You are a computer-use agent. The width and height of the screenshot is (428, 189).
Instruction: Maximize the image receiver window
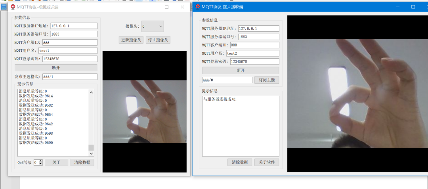click(413, 7)
